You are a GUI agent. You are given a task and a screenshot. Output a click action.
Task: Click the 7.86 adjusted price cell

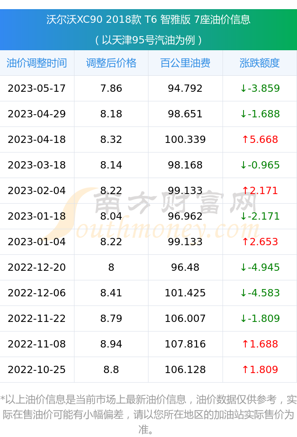(111, 88)
